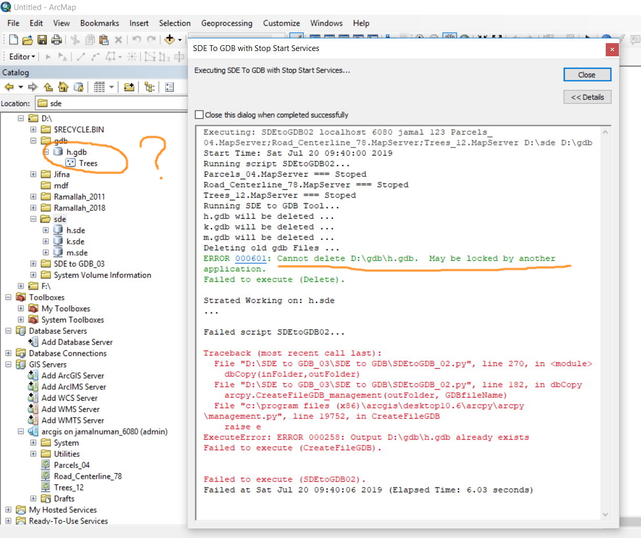The width and height of the screenshot is (641, 538).
Task: Click the Delete X icon in toolbar
Action: click(x=118, y=39)
